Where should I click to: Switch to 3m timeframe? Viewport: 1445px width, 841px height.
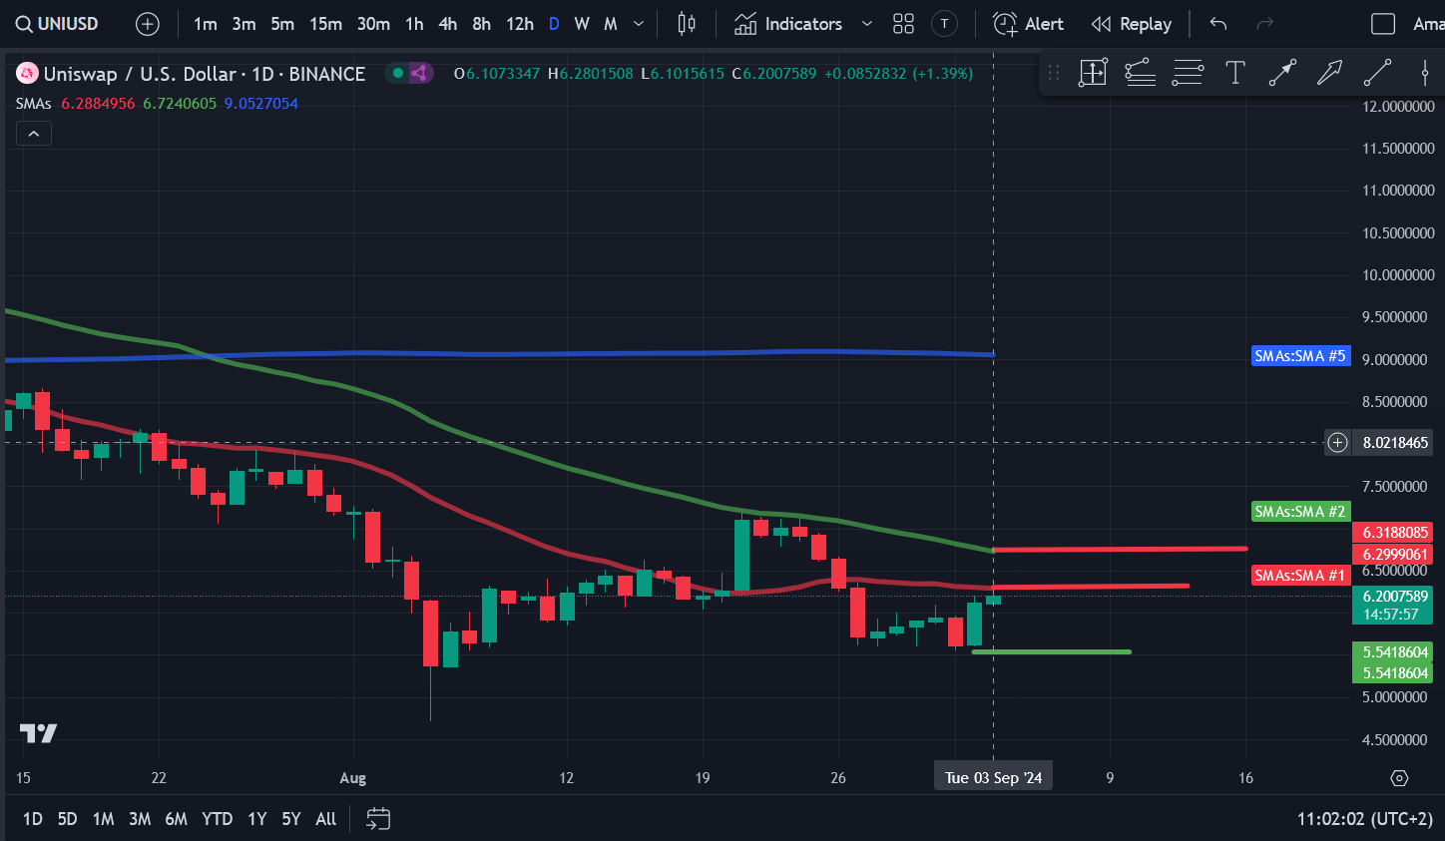coord(244,24)
